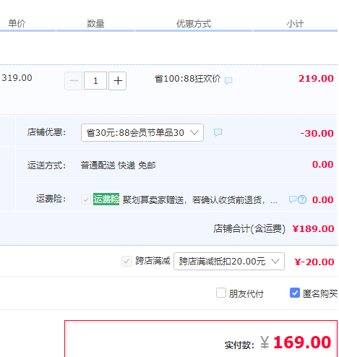Enable the 朋友代付 checkbox
This screenshot has height=357, width=339.
[x=221, y=293]
